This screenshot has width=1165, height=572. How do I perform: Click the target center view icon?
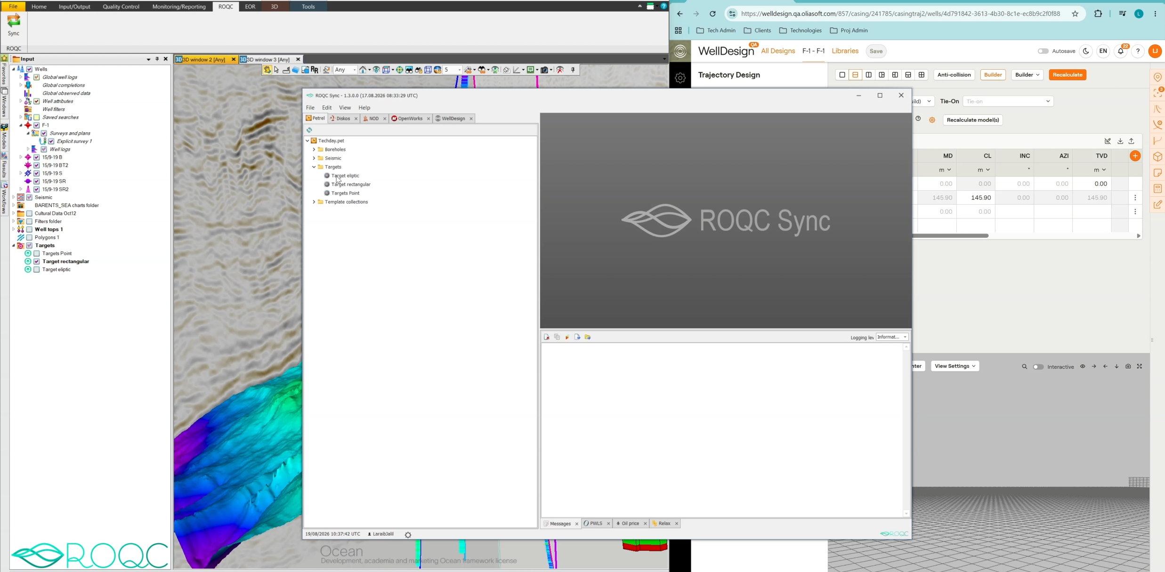click(399, 70)
